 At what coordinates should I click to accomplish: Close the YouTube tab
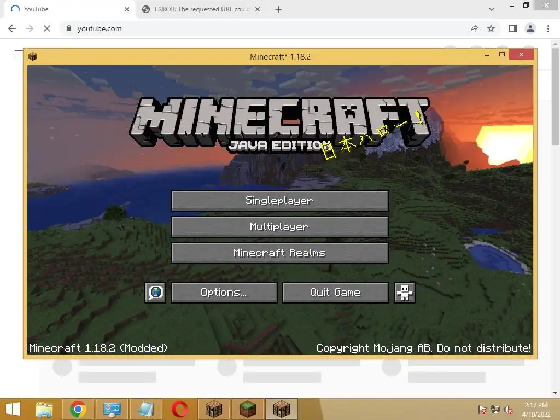(x=127, y=9)
